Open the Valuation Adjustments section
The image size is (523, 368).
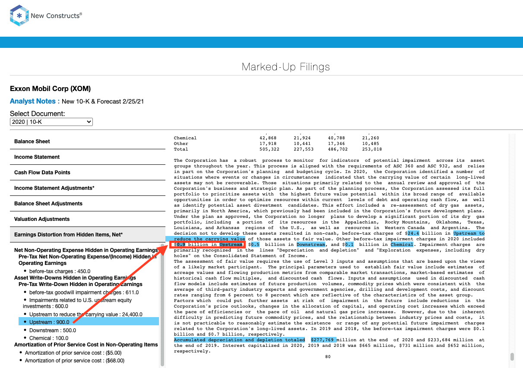click(87, 219)
